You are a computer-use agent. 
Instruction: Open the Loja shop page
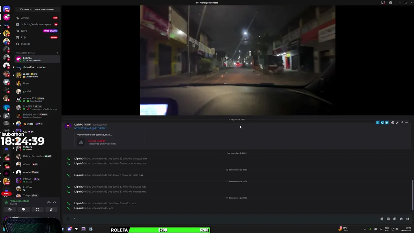coord(37,37)
